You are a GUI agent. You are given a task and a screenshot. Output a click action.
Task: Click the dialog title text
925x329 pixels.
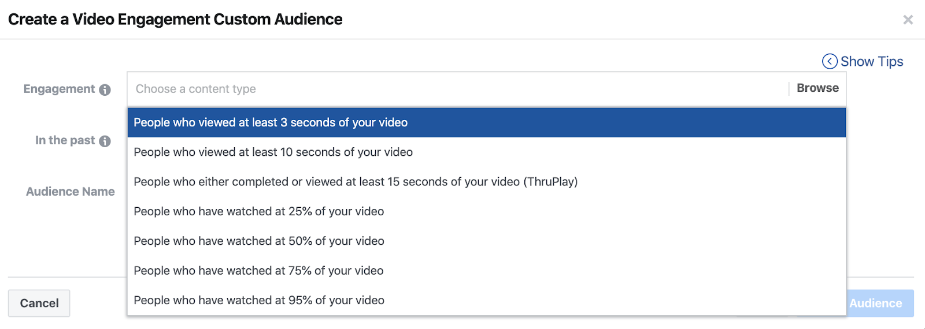[175, 20]
